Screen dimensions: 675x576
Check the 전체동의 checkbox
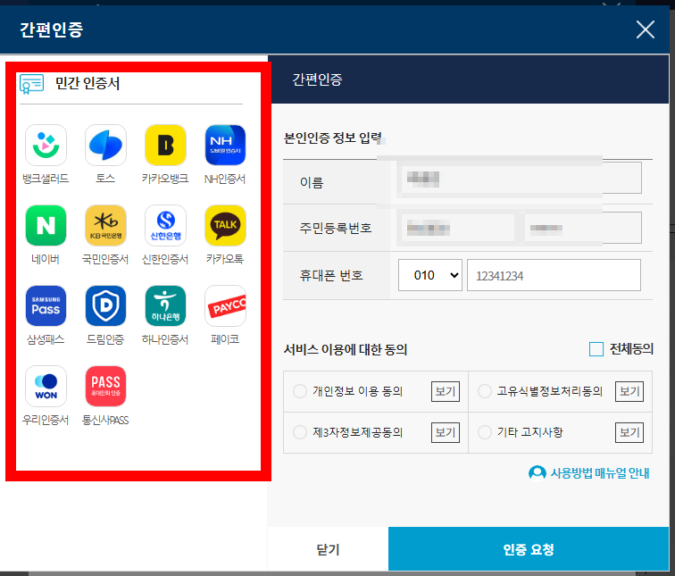[x=596, y=349]
